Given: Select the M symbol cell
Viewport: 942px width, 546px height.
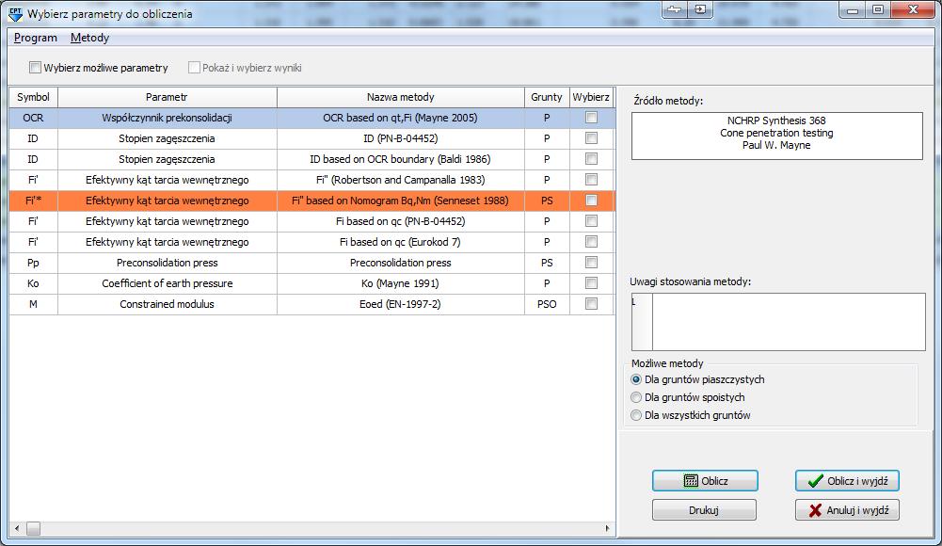Looking at the screenshot, I should click(33, 304).
